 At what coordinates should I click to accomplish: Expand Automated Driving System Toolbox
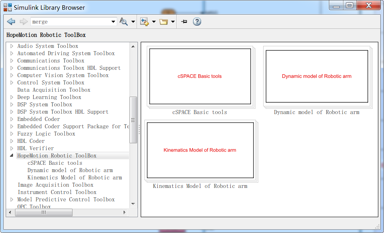pos(12,53)
